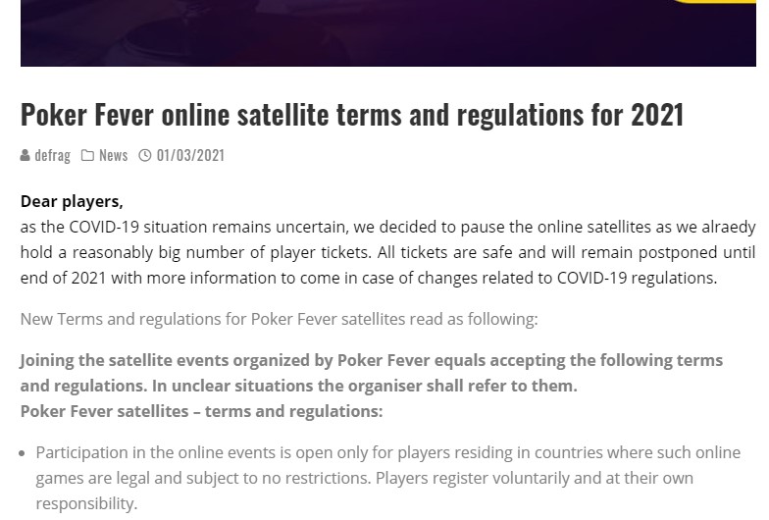769x520 pixels.
Task: Click the dark banner image at top
Action: click(x=387, y=32)
